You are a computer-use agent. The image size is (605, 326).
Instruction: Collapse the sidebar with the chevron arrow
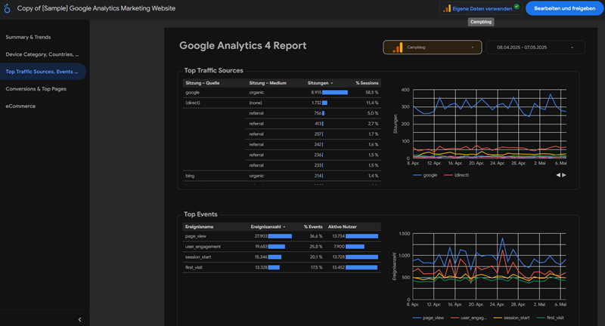click(79, 319)
